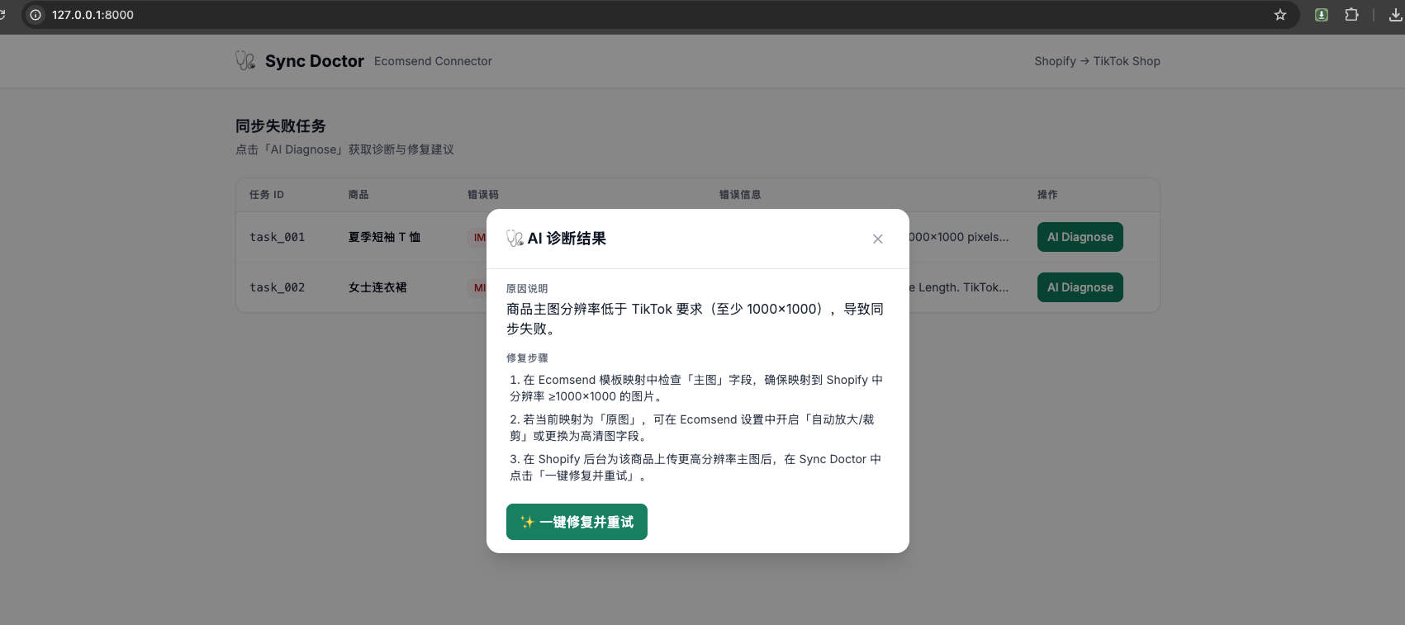The width and height of the screenshot is (1405, 625).
Task: Click the 夏季短袖 T 恤 product name
Action: point(384,237)
